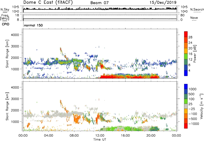
Task: Click the "3000" range tick in the velocity panel
Action: [x=15, y=99]
